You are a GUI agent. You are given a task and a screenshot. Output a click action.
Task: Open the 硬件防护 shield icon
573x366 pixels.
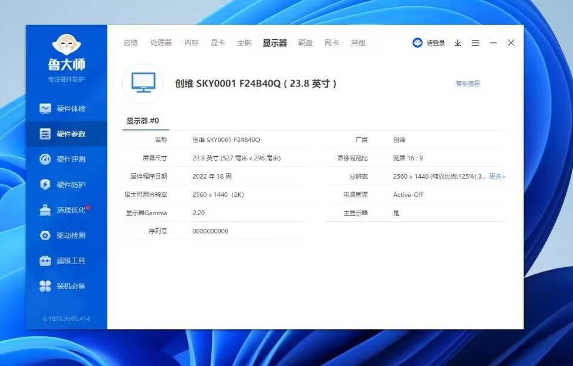point(45,185)
